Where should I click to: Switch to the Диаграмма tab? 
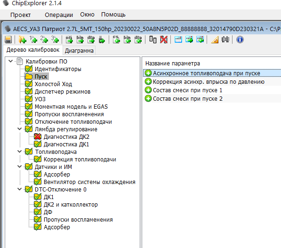pos(79,51)
